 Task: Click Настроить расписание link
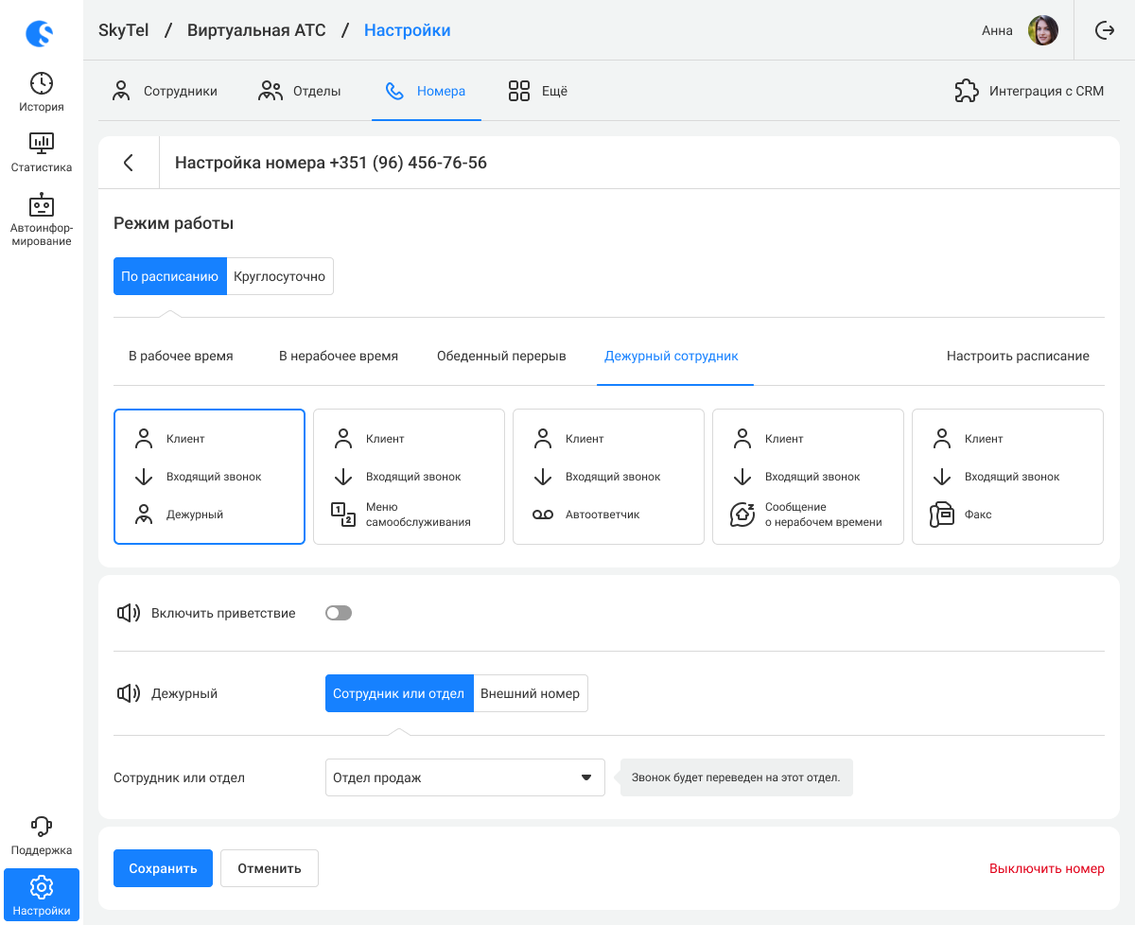[x=1018, y=356]
